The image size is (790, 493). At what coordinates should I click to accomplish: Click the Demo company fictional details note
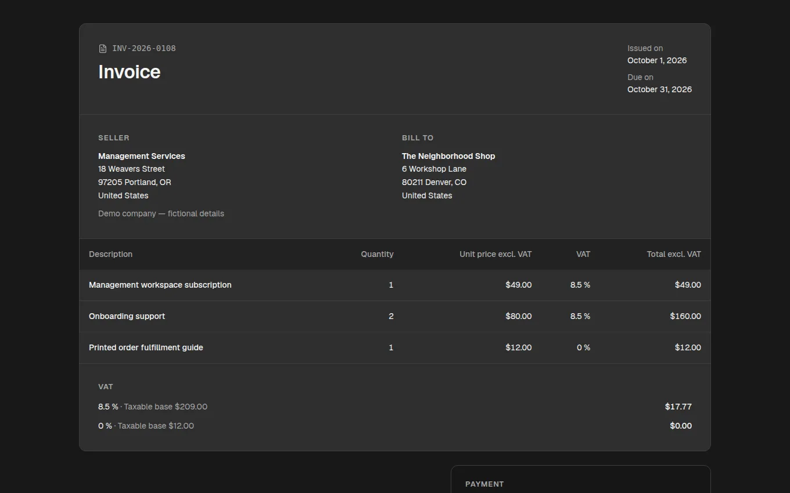[161, 213]
